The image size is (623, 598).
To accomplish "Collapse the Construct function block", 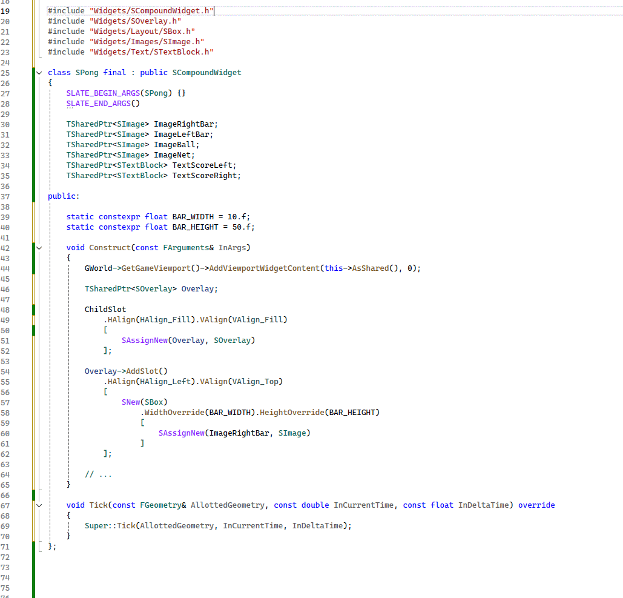I will [x=39, y=248].
